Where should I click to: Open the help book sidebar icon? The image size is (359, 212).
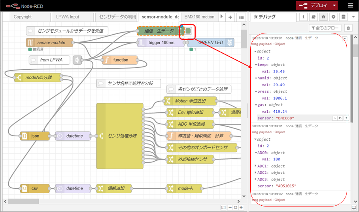pos(314,17)
